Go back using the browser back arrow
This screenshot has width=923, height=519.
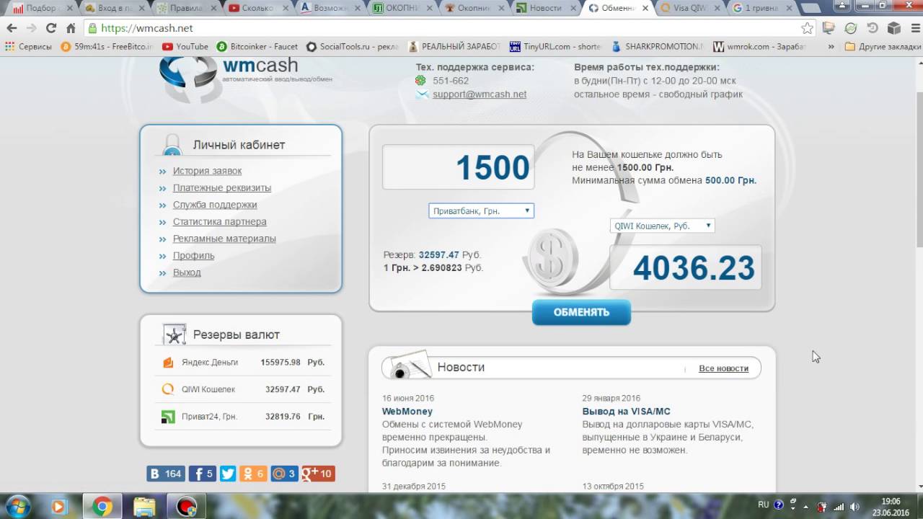pos(12,28)
